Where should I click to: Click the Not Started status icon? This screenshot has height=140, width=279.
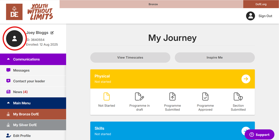[107, 96]
